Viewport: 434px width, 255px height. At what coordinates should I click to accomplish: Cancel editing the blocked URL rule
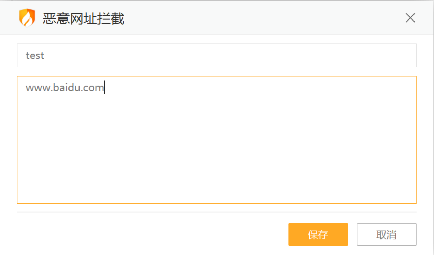[x=386, y=234]
